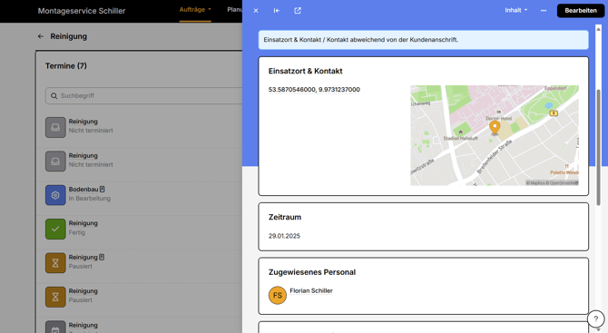Close the detail side panel
Viewport: 608px width, 333px height.
pos(256,11)
